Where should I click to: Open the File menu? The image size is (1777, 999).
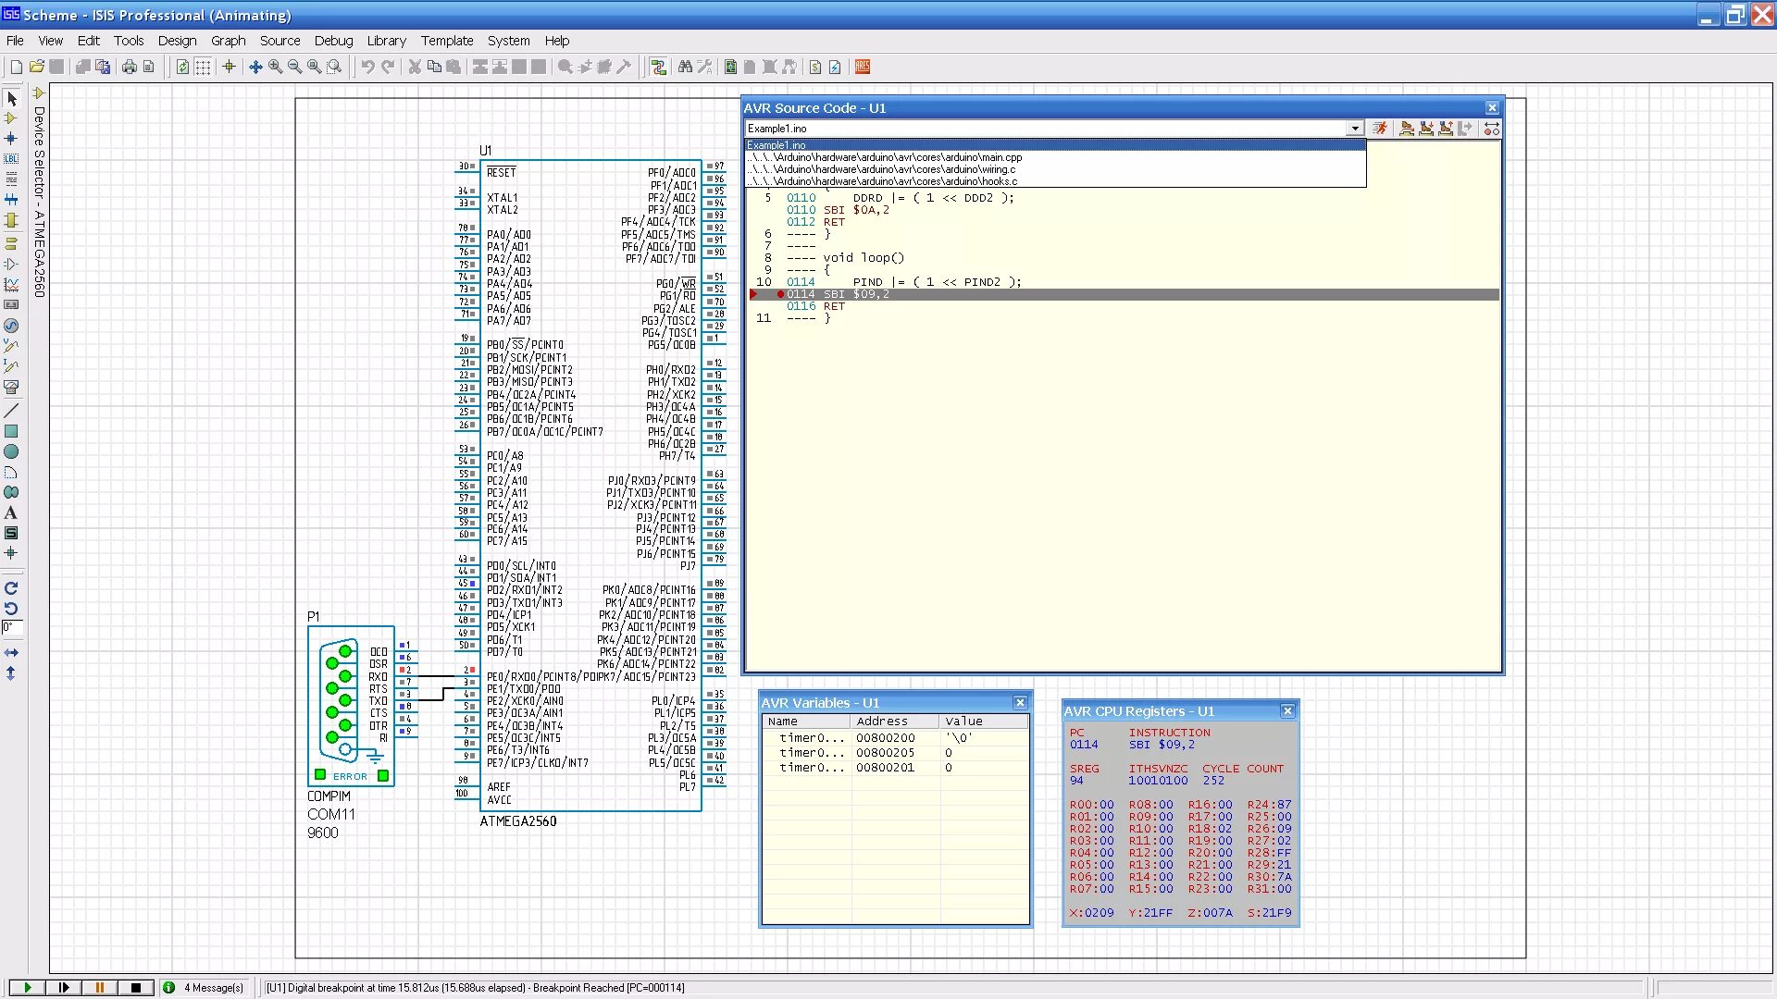click(15, 41)
